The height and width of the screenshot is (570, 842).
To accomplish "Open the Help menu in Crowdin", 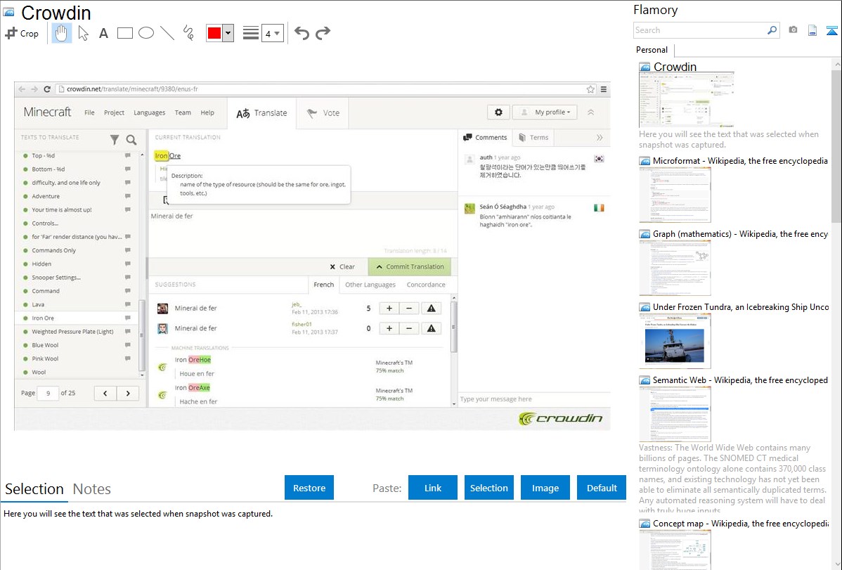I will coord(207,113).
